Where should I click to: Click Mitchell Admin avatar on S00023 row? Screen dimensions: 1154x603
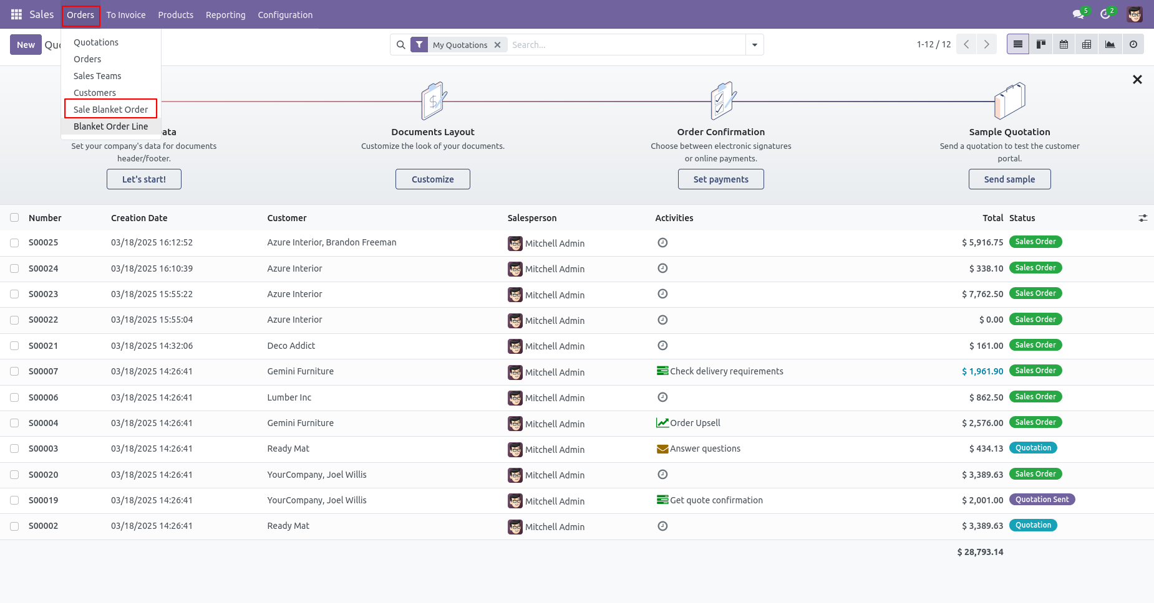(x=515, y=295)
